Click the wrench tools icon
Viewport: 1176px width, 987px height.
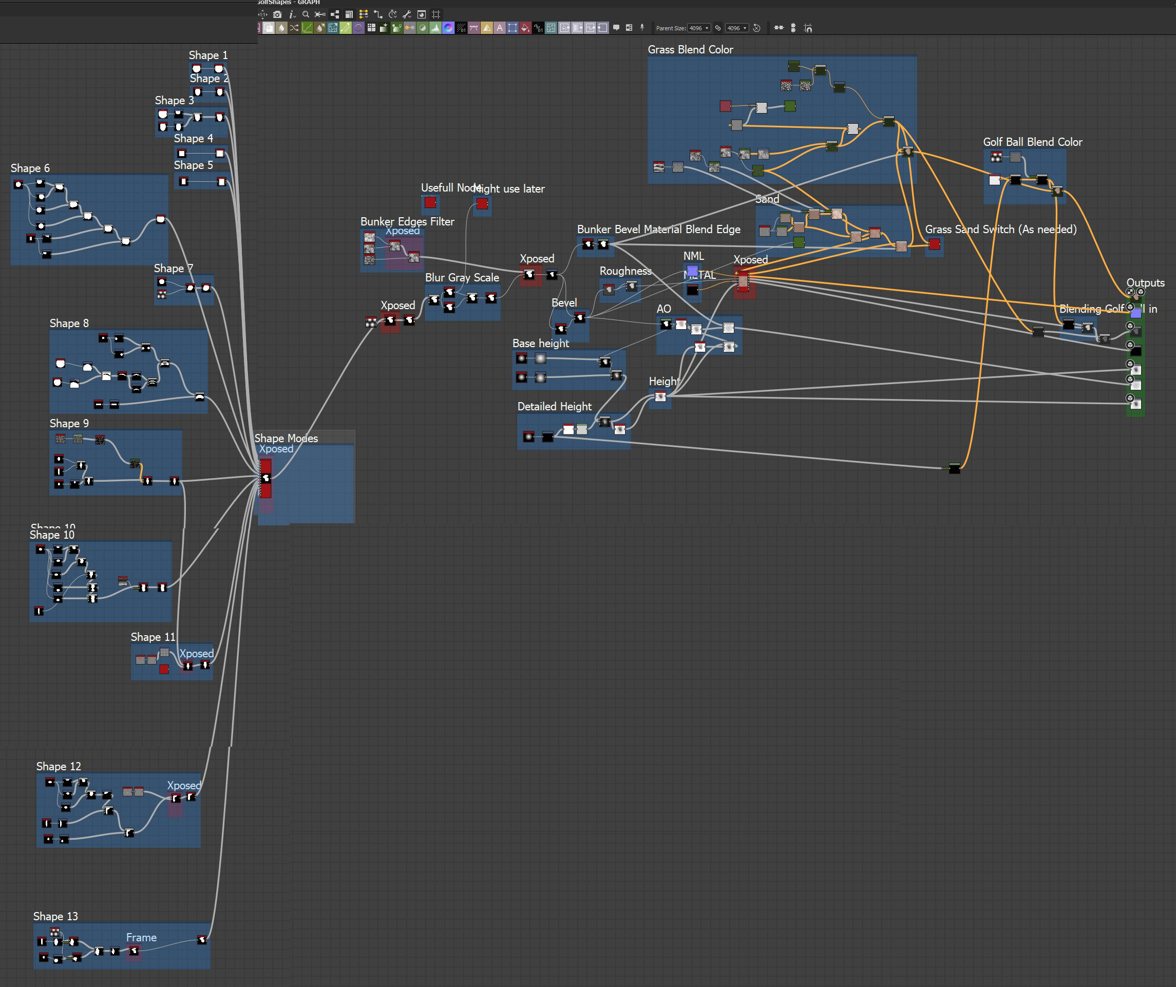[x=407, y=14]
